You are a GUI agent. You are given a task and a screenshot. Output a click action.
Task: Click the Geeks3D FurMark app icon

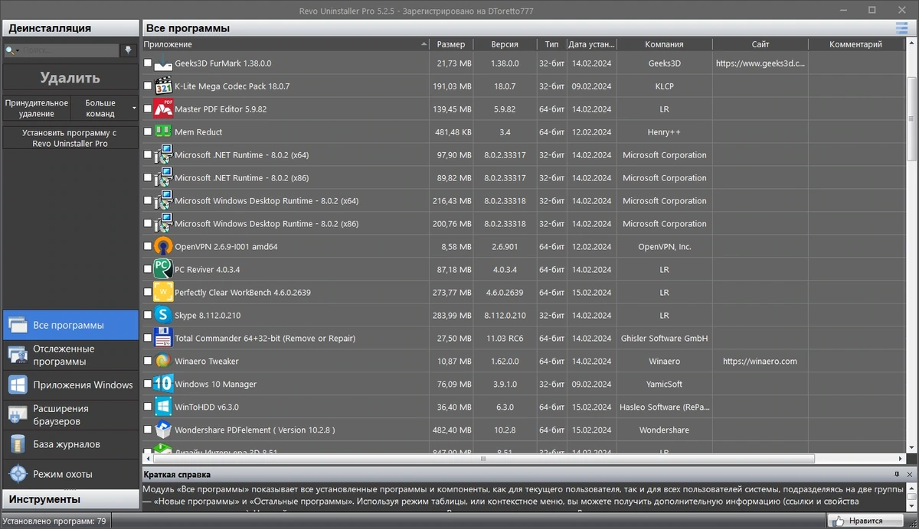(163, 63)
